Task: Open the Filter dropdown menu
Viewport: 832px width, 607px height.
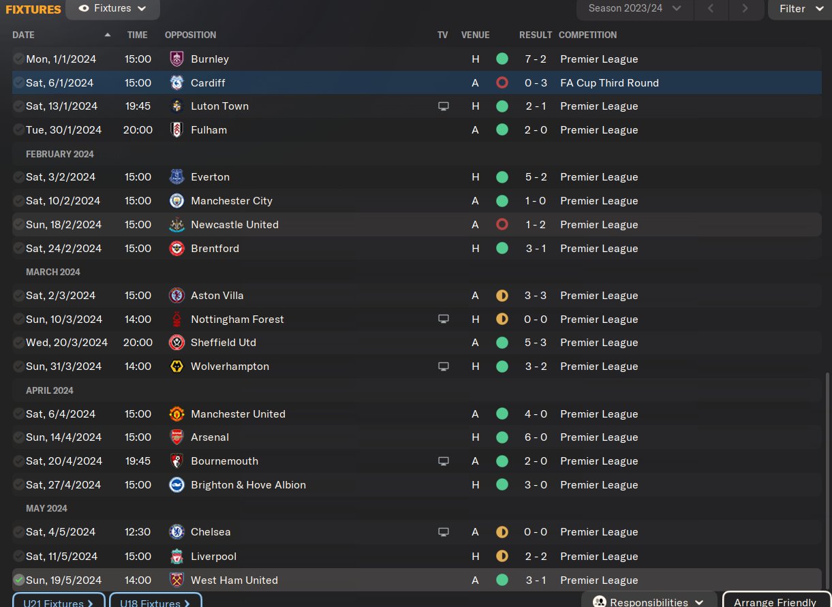Action: click(800, 9)
